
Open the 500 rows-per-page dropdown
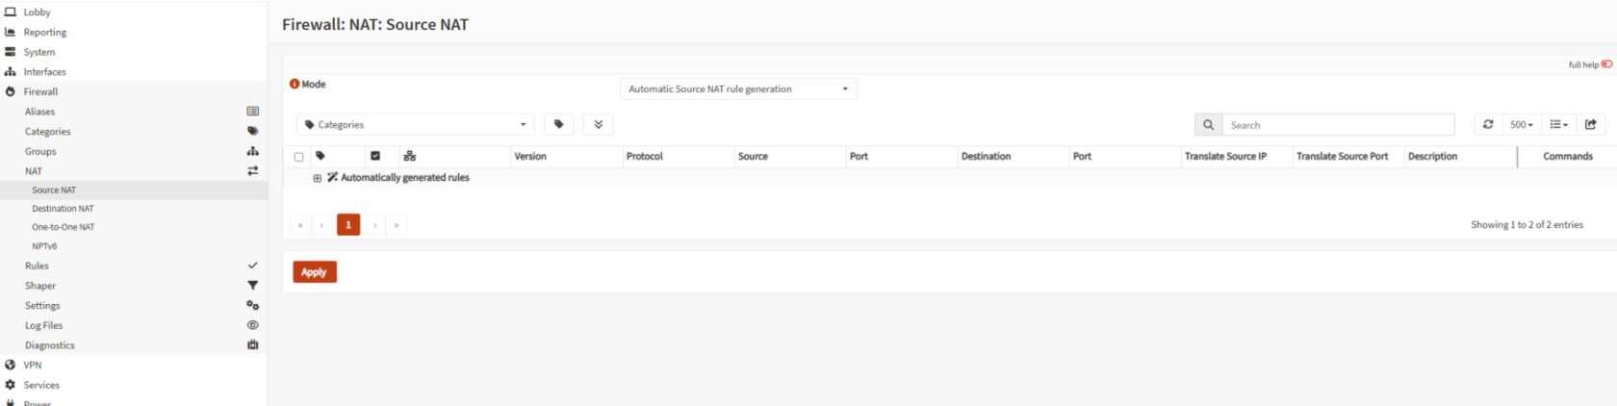(1521, 124)
